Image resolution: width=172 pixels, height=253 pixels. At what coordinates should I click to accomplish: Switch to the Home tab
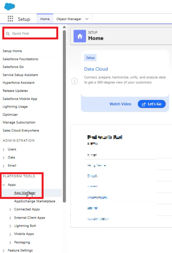[x=45, y=19]
